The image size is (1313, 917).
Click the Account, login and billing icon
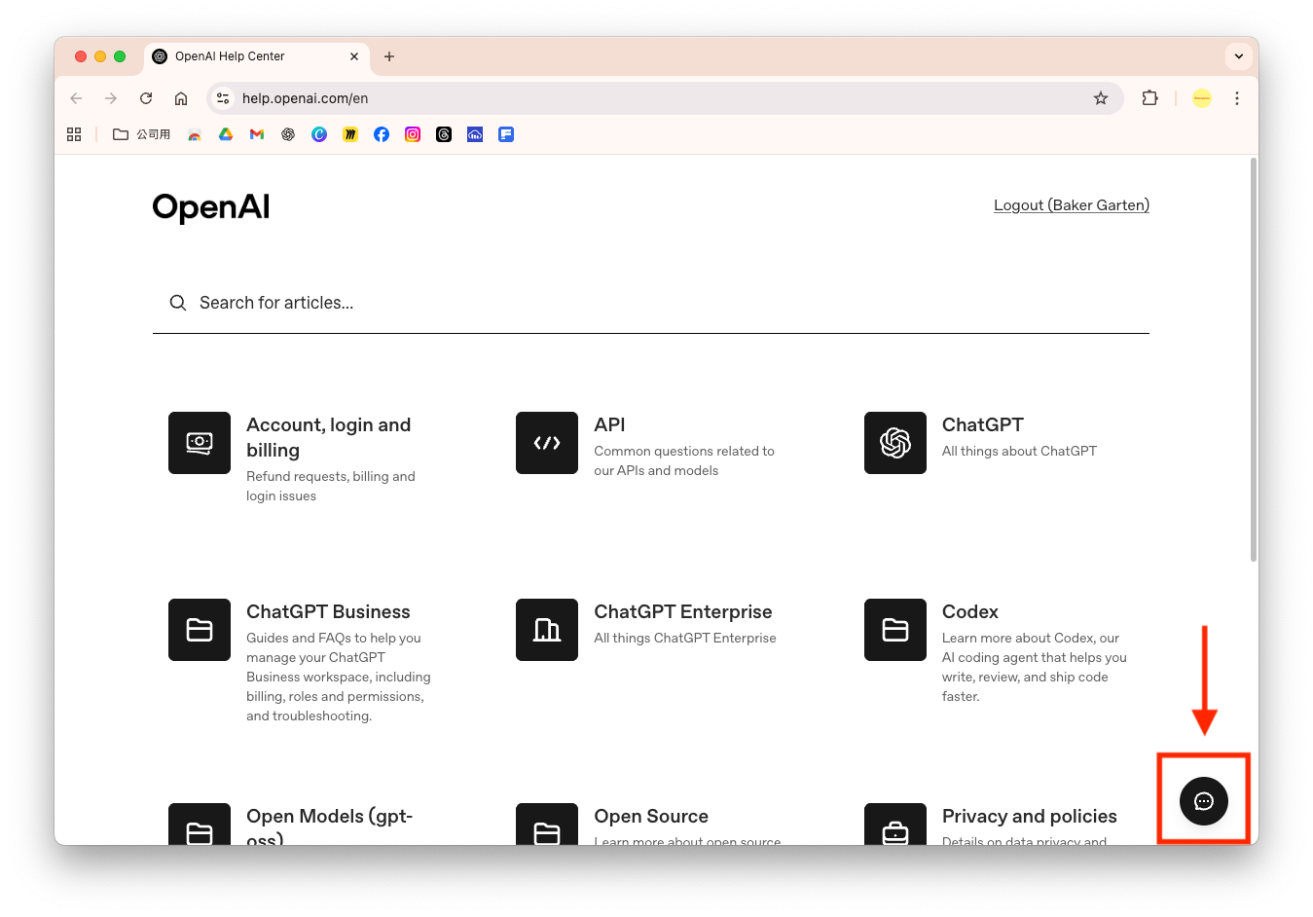point(200,443)
